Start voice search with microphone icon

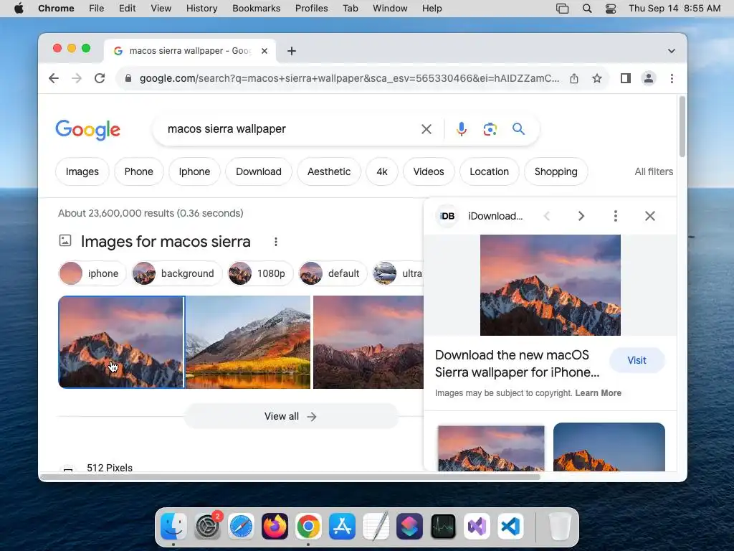coord(461,129)
